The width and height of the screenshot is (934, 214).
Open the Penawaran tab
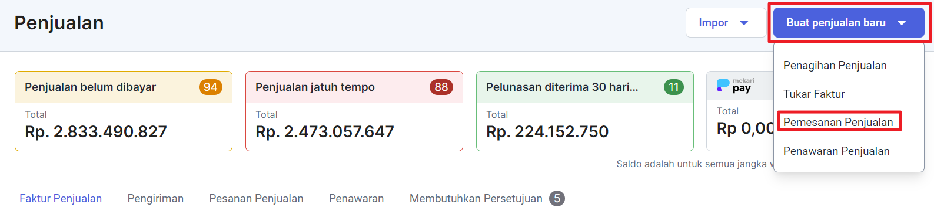(356, 199)
